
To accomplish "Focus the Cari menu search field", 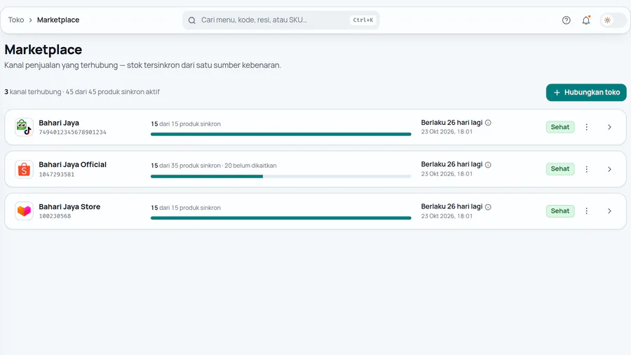I will [281, 20].
